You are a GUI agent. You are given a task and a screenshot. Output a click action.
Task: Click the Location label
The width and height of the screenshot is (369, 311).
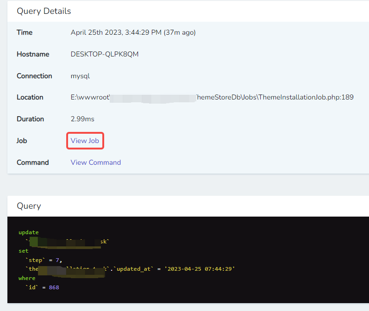pyautogui.click(x=30, y=97)
